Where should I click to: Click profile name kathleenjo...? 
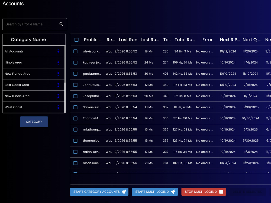tap(92, 63)
